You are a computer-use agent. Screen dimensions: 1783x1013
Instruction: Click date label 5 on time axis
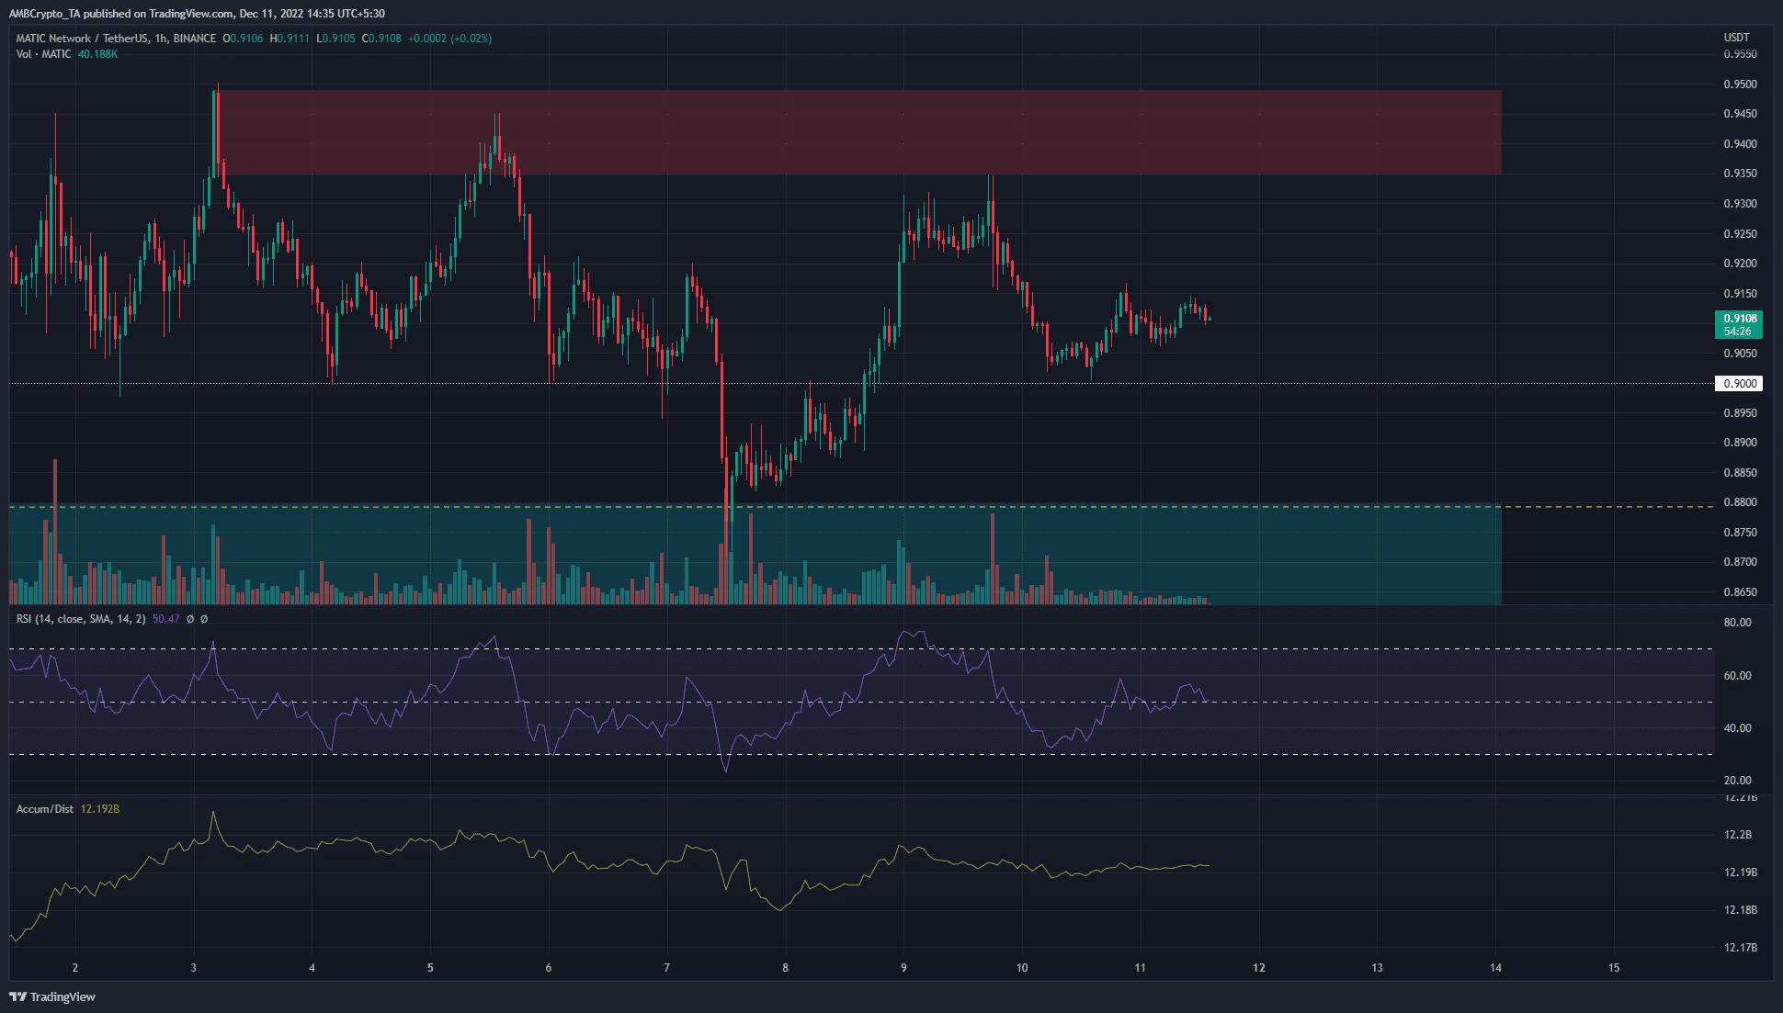click(x=430, y=968)
